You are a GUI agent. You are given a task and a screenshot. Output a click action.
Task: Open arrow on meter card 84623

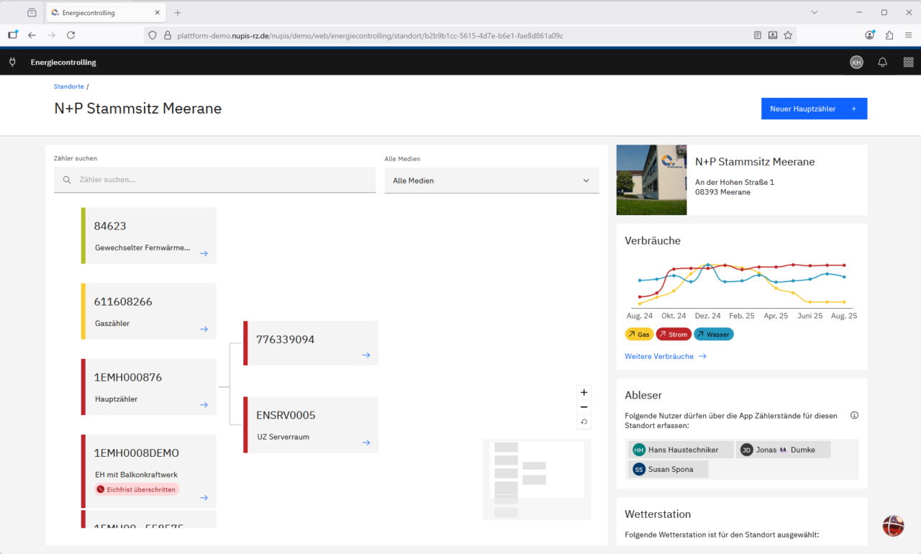204,253
